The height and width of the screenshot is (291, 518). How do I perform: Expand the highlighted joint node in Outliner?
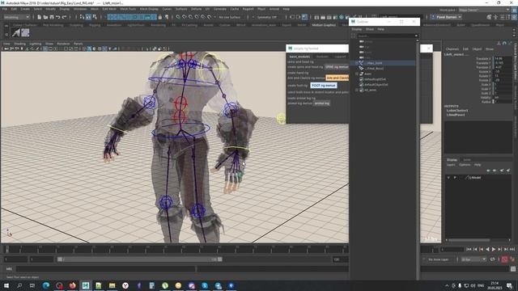(356, 63)
